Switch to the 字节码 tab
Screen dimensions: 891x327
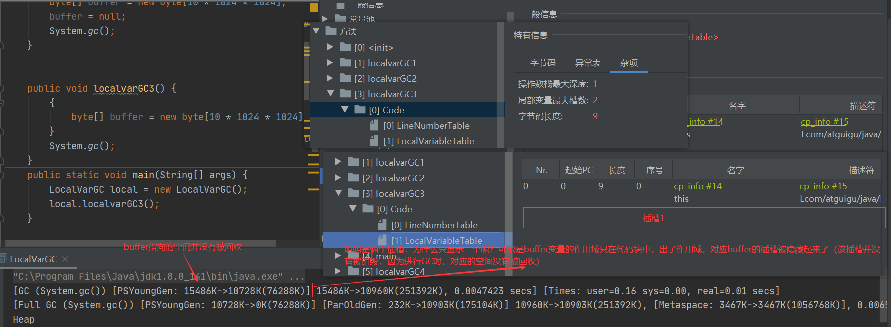(543, 63)
